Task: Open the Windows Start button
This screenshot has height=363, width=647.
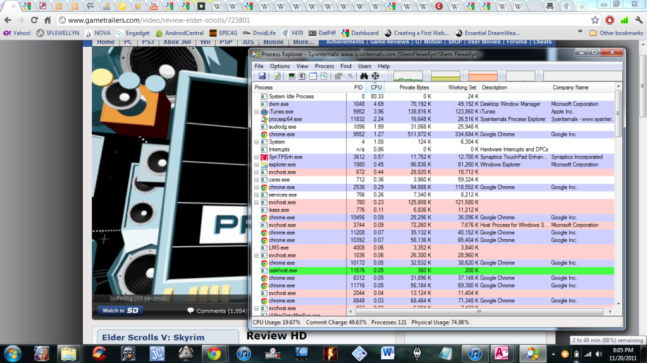Action: [x=13, y=354]
